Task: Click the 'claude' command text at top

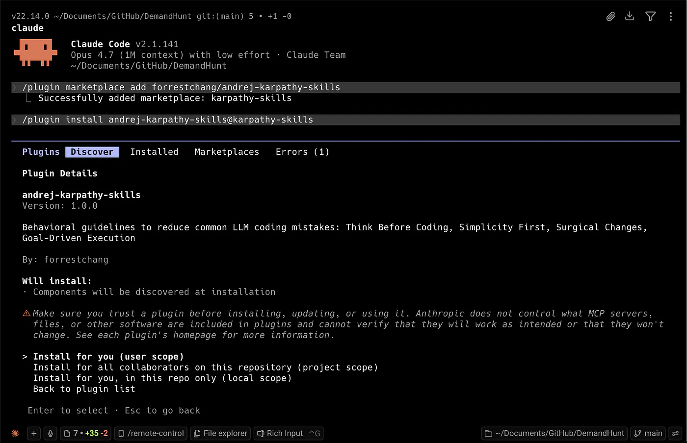Action: coord(27,28)
